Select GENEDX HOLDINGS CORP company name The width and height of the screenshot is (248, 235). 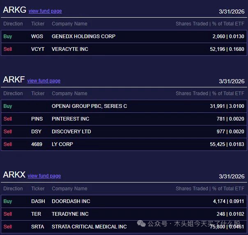click(x=83, y=37)
